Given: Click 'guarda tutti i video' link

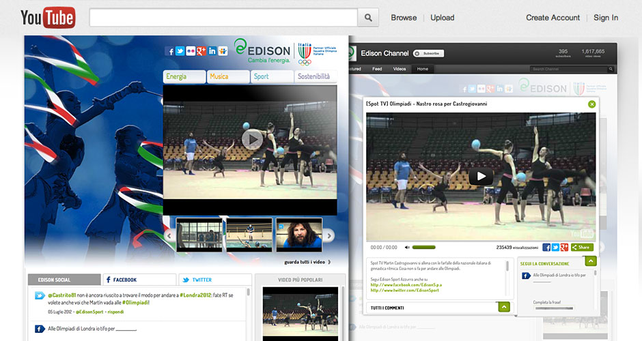Looking at the screenshot, I should click(307, 262).
